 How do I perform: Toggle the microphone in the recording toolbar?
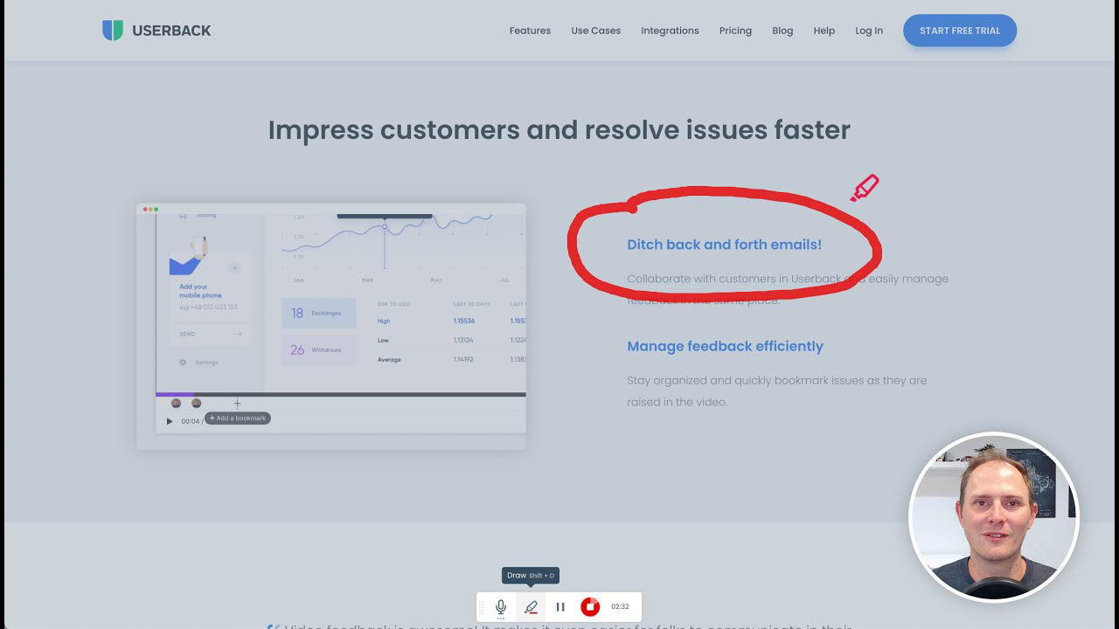[x=501, y=606]
